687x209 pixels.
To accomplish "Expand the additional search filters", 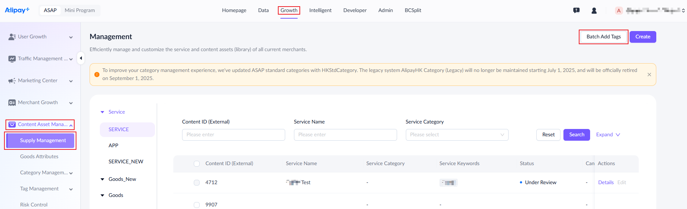I will click(x=608, y=135).
